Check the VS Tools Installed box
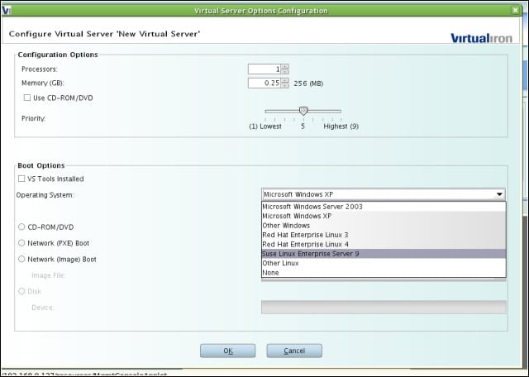 21,179
